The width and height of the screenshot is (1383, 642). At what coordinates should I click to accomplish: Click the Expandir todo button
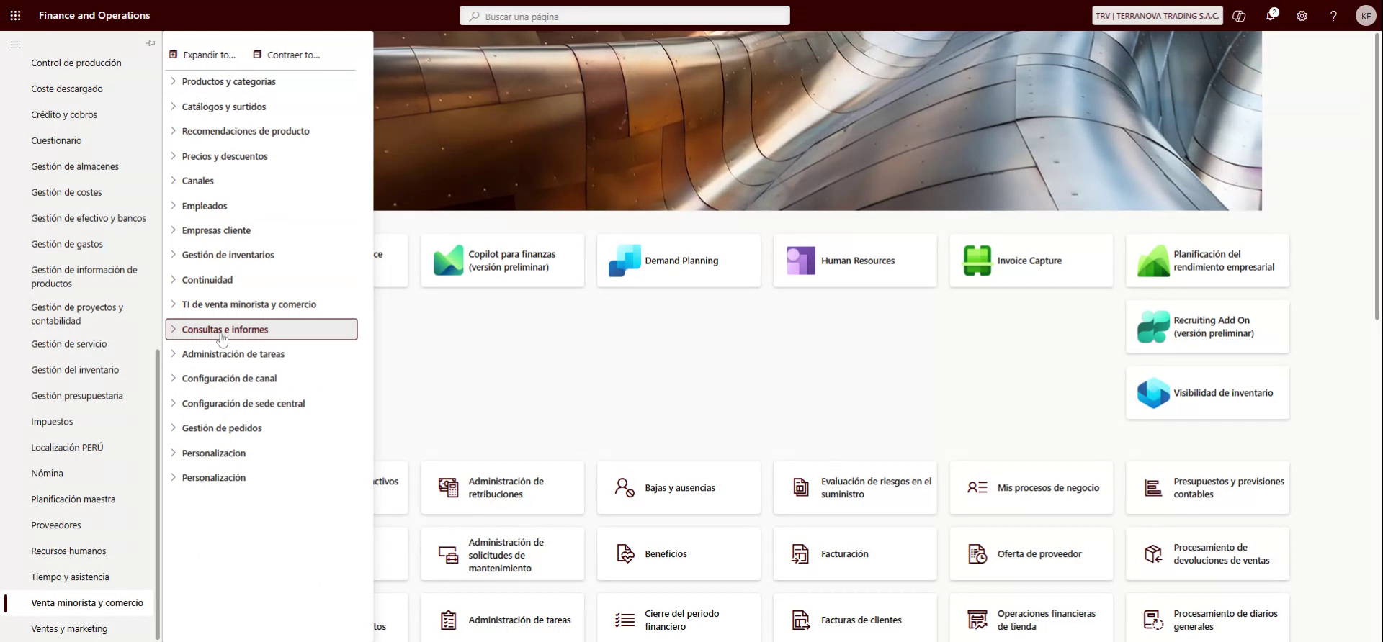202,55
